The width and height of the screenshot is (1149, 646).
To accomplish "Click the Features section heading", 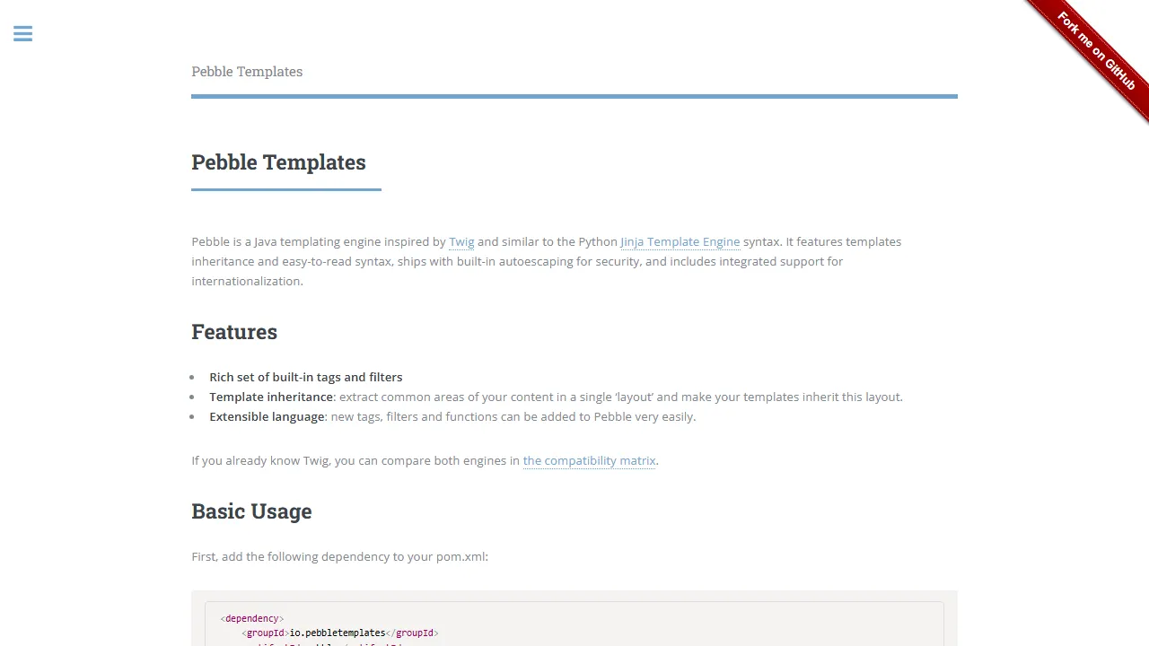I will tap(234, 331).
